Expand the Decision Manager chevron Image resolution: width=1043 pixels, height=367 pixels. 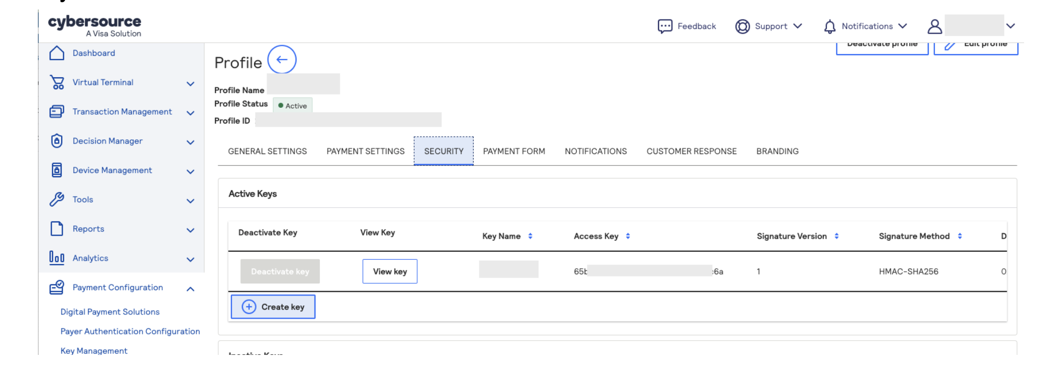[x=191, y=142]
